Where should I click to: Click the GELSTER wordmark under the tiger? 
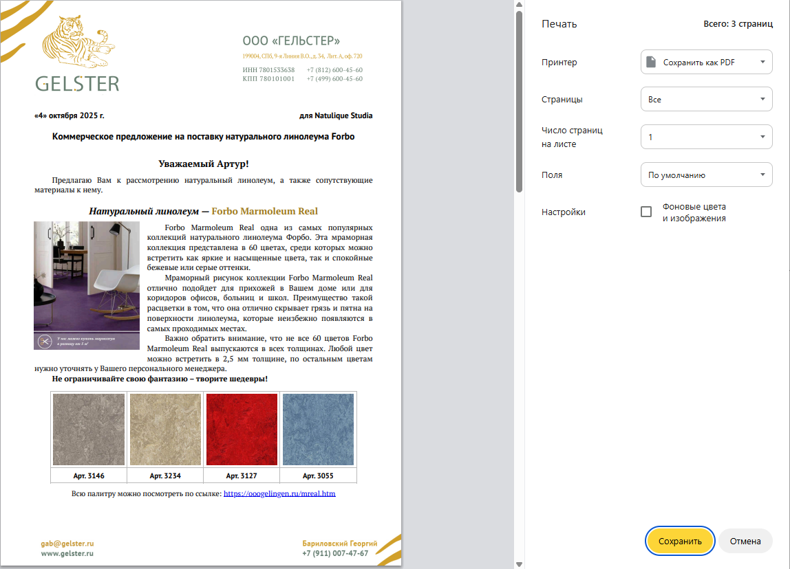(x=77, y=84)
